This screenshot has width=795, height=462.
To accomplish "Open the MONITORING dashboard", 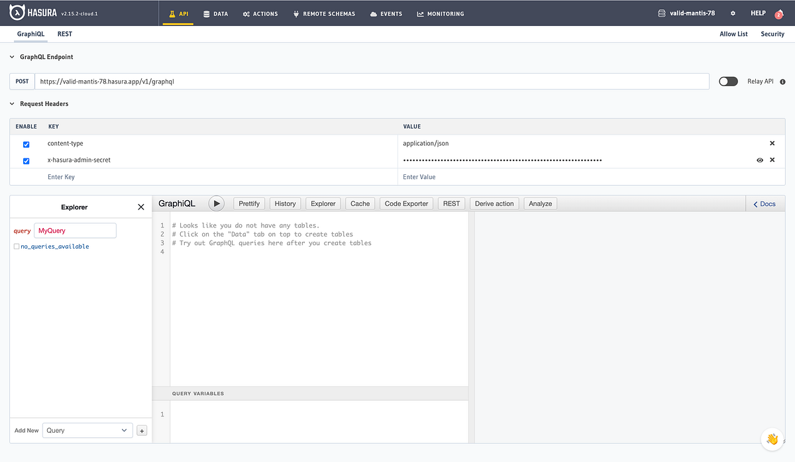I will click(x=440, y=13).
